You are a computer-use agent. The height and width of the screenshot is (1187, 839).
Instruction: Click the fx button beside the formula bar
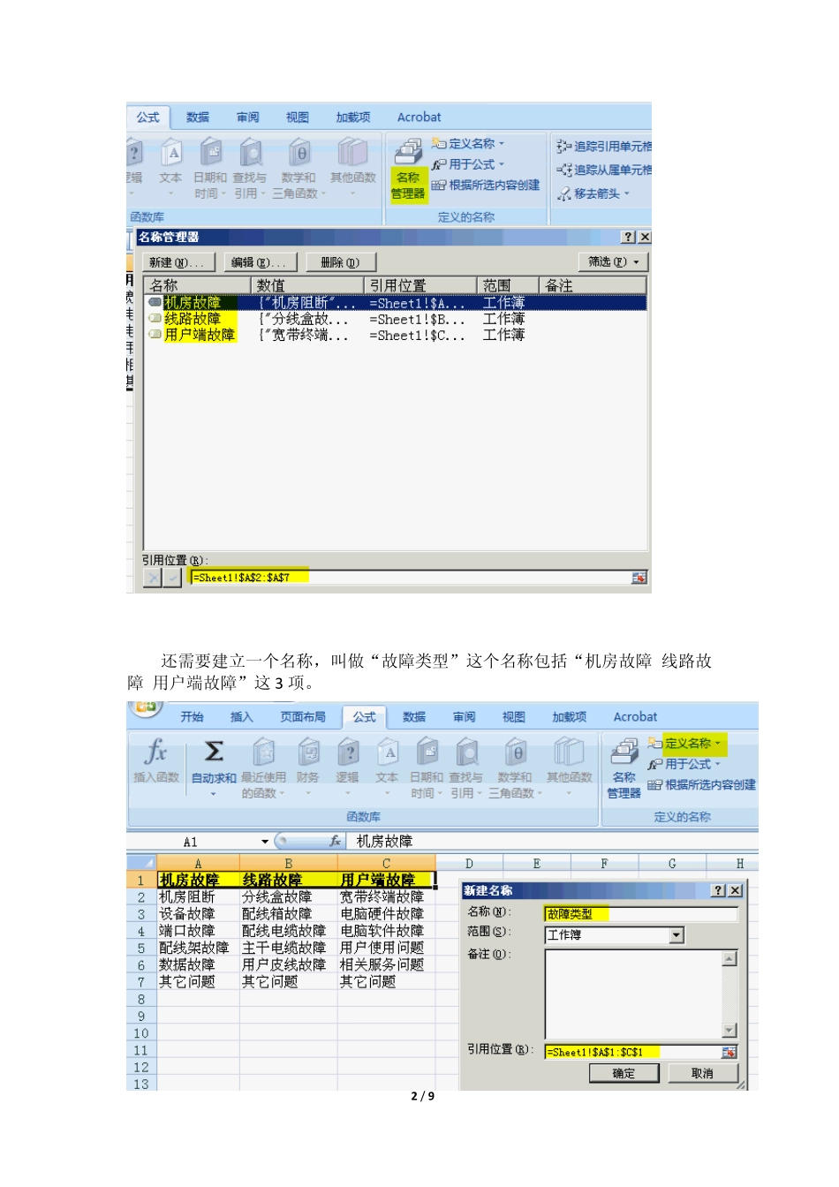click(335, 842)
